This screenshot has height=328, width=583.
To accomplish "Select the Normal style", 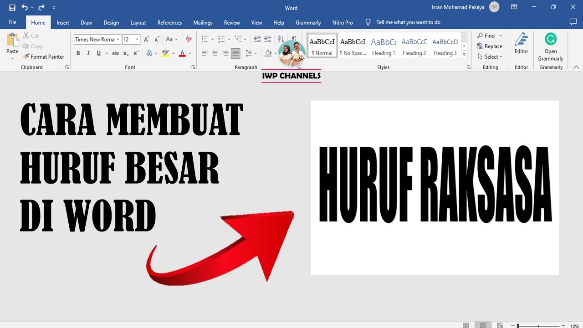I will click(322, 46).
